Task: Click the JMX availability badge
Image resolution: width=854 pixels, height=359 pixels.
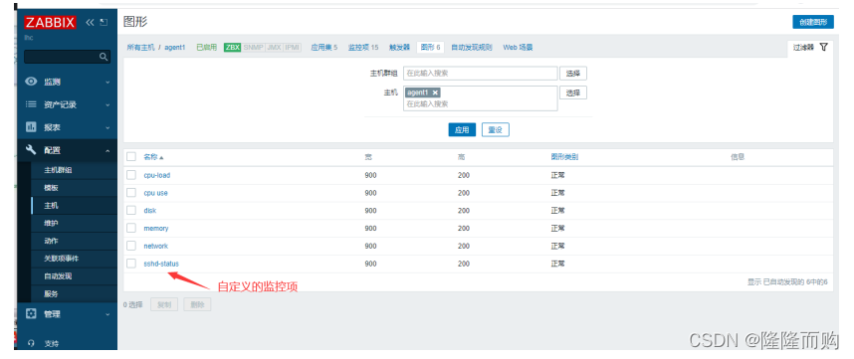Action: 274,48
